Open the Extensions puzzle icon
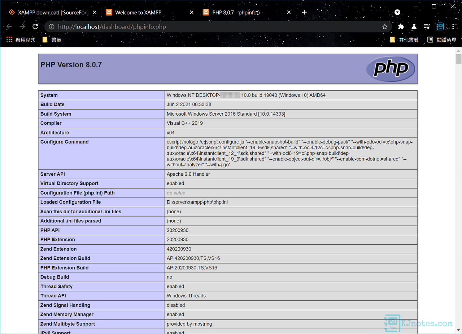The height and width of the screenshot is (334, 462). 401,26
